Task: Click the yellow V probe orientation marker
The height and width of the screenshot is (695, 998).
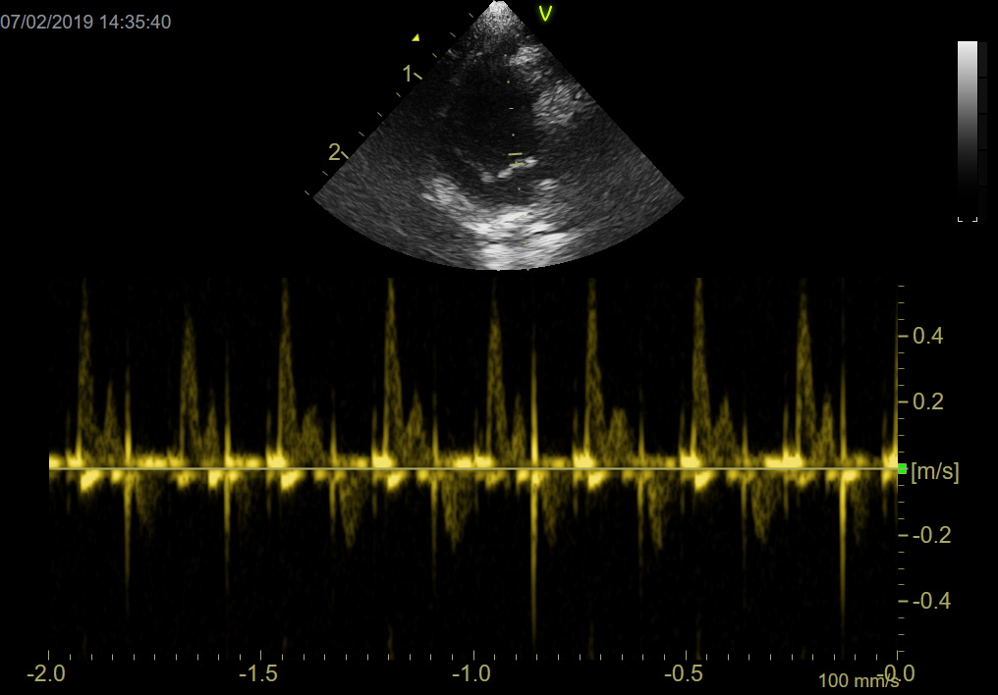Action: point(545,14)
